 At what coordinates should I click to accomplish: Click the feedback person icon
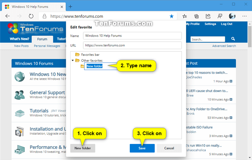(220, 16)
